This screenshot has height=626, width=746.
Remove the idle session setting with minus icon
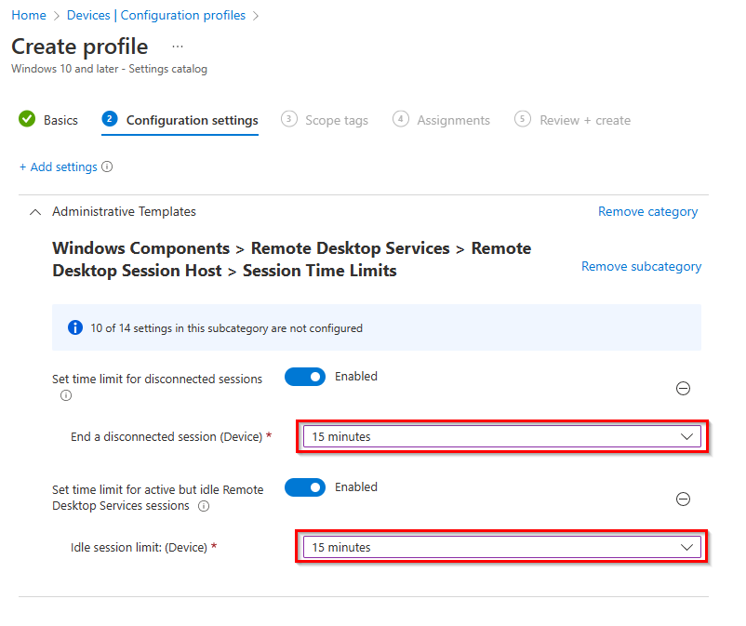click(x=683, y=499)
